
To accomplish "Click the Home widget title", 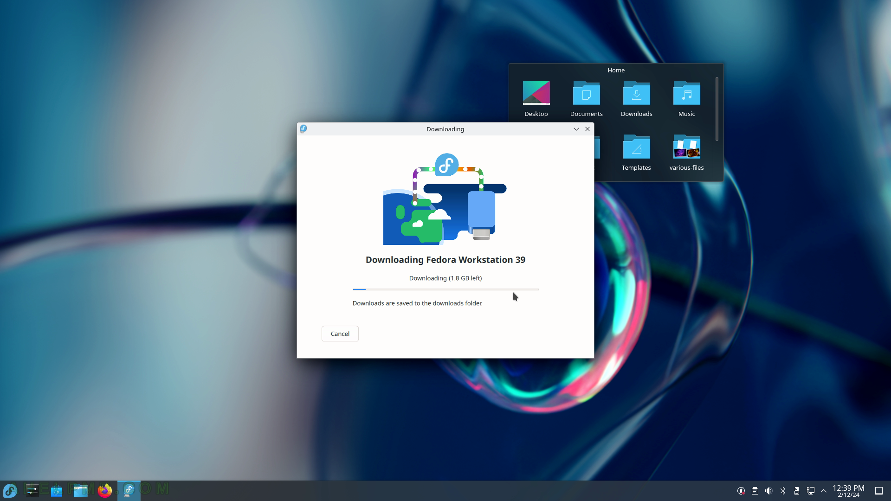I will point(616,70).
